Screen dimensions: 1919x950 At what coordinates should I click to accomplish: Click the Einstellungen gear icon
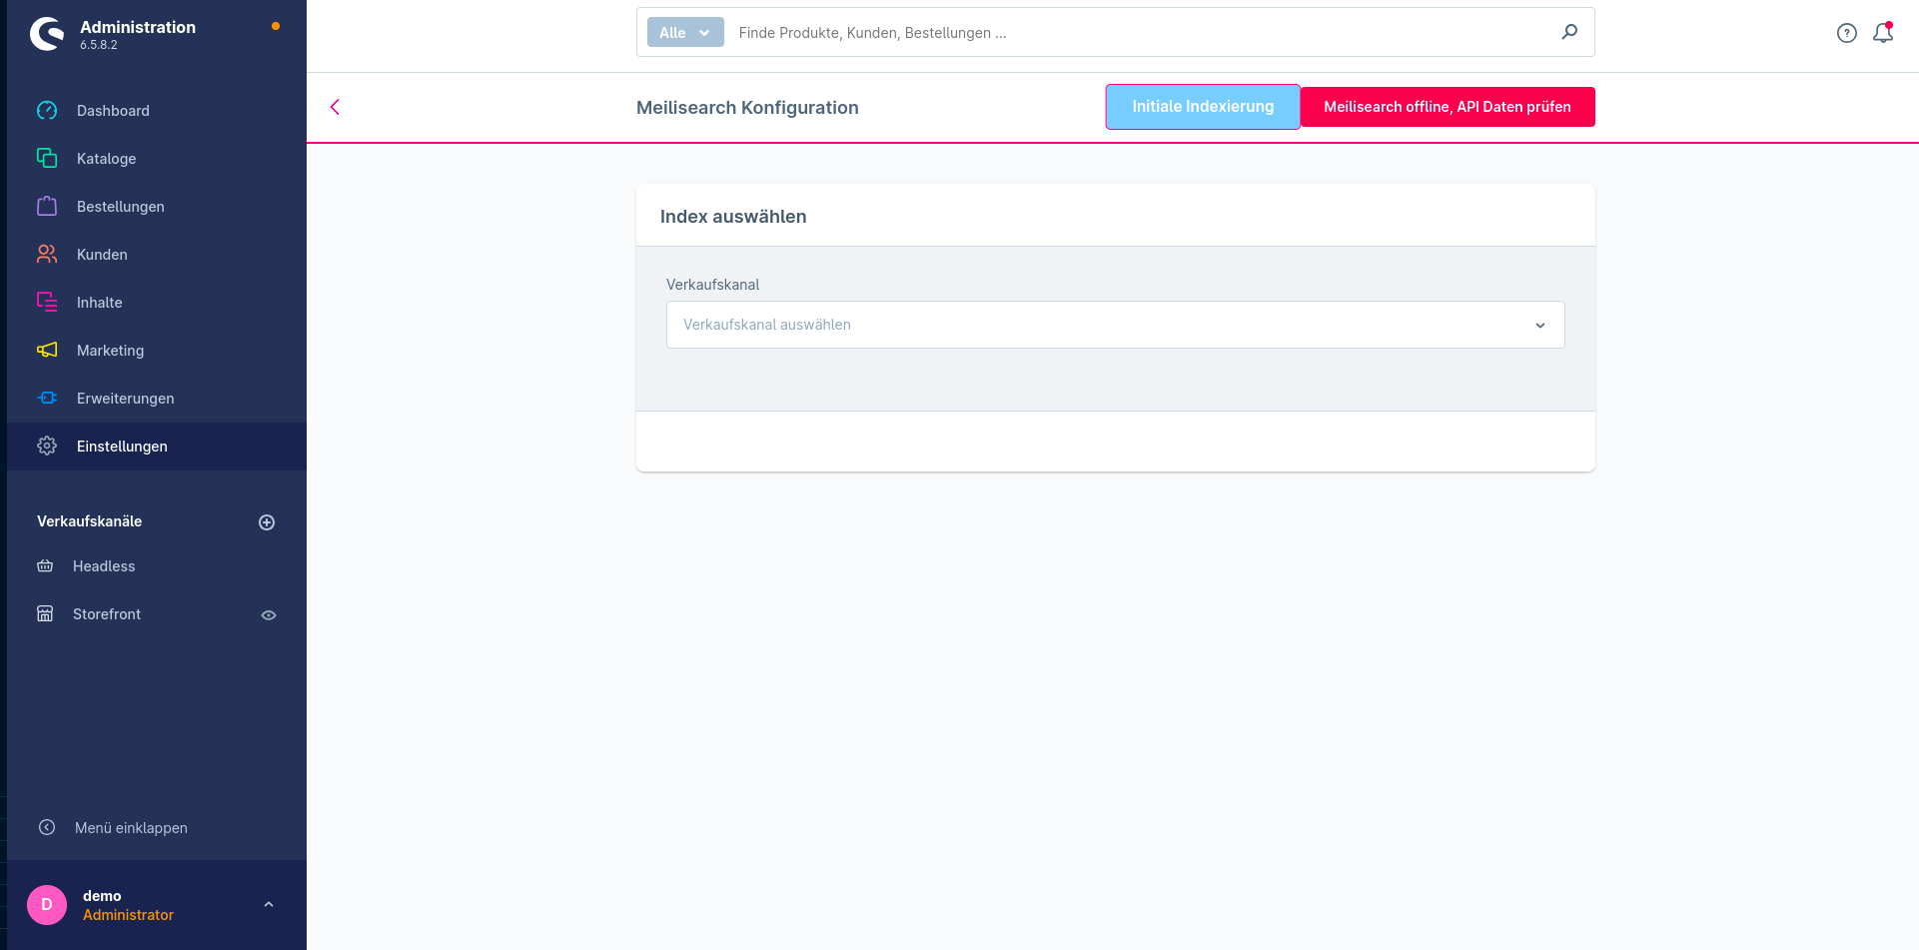pos(47,446)
